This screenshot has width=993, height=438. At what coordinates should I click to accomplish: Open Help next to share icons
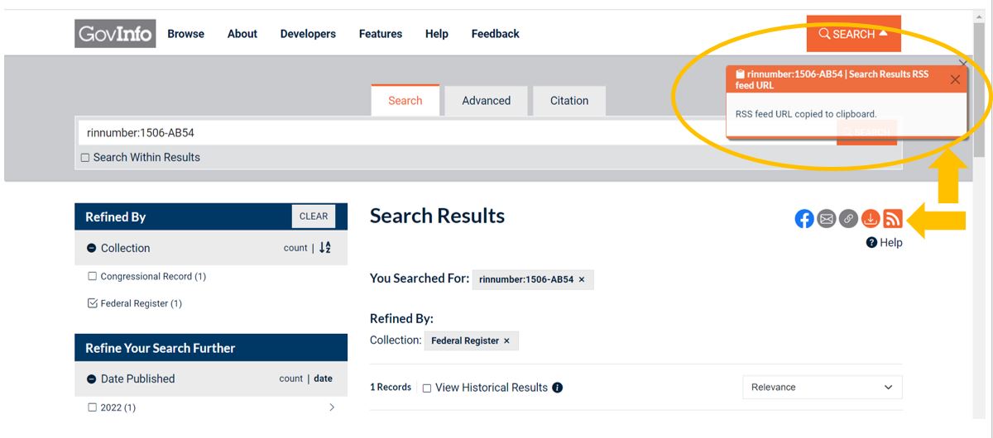click(885, 243)
